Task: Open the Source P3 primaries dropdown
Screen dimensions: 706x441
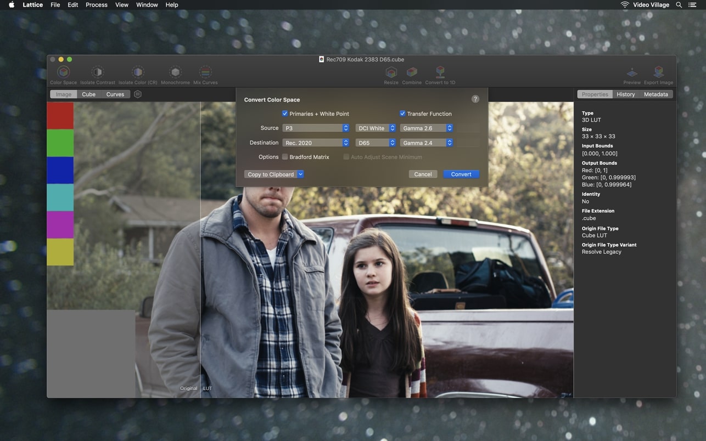Action: pyautogui.click(x=316, y=128)
